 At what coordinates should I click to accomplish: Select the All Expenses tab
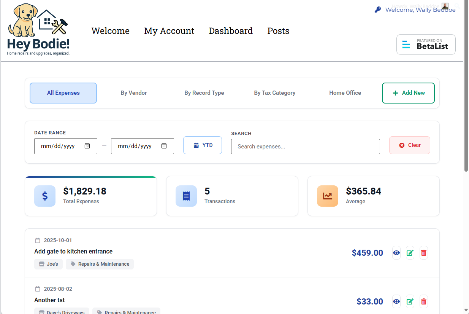[63, 93]
